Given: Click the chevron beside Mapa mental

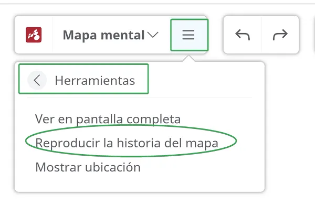Looking at the screenshot, I should [x=153, y=35].
